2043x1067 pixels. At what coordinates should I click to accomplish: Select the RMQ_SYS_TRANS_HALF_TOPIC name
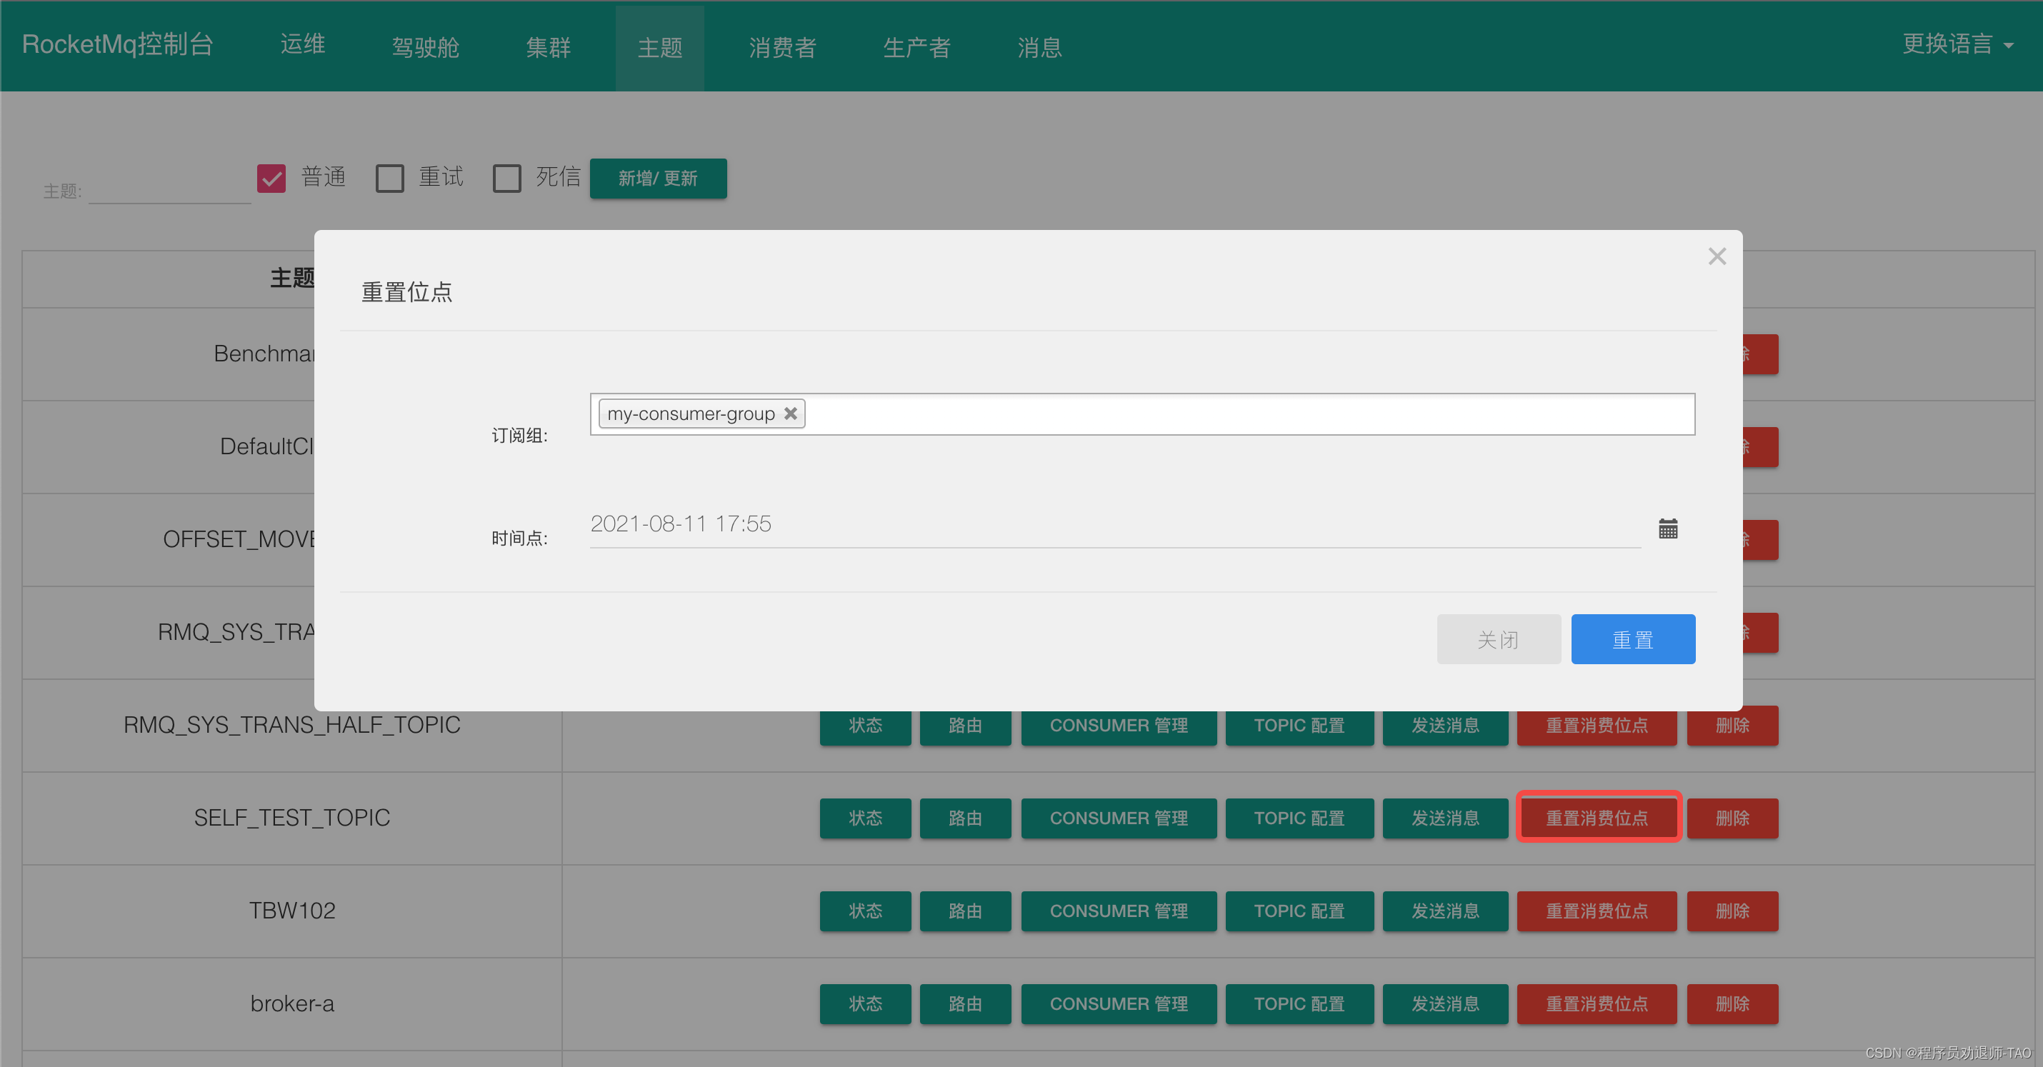coord(292,724)
